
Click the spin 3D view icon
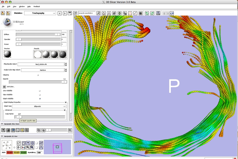pos(19,143)
